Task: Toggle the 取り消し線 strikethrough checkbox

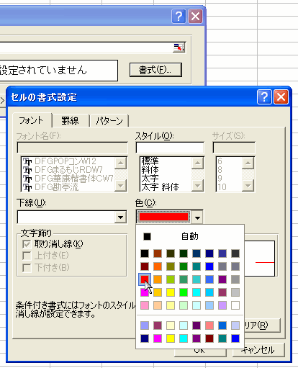Action: click(27, 244)
